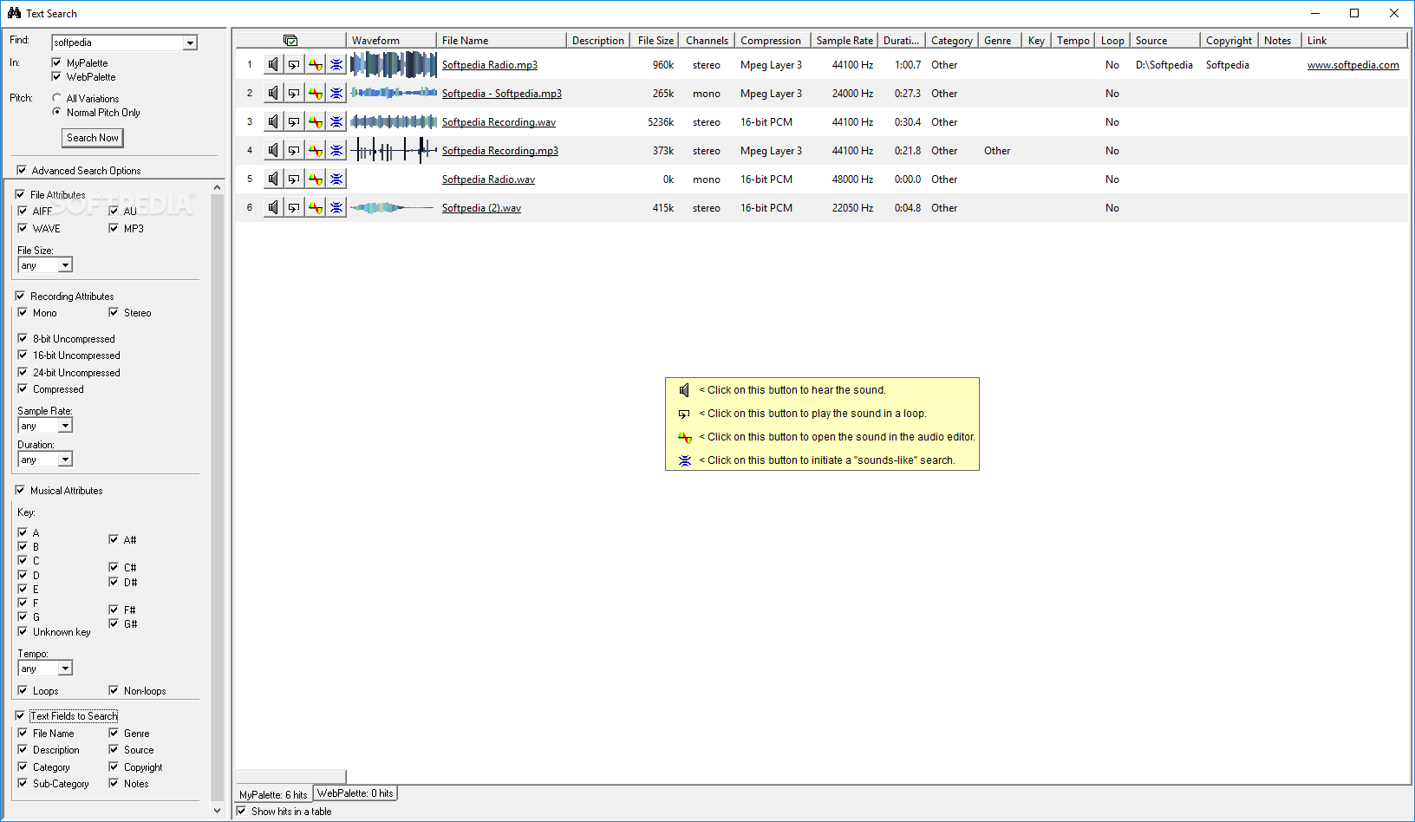The height and width of the screenshot is (822, 1415).
Task: Open the Softpedia Radio.wav file link
Action: [x=488, y=179]
